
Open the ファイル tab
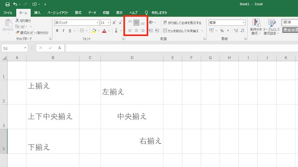(8, 13)
